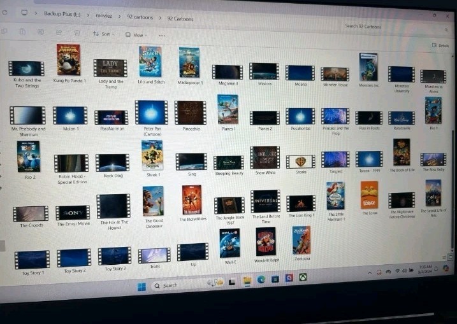This screenshot has width=457, height=324.
Task: Expand chevron after Backup Plus breadcrumb
Action: click(88, 15)
